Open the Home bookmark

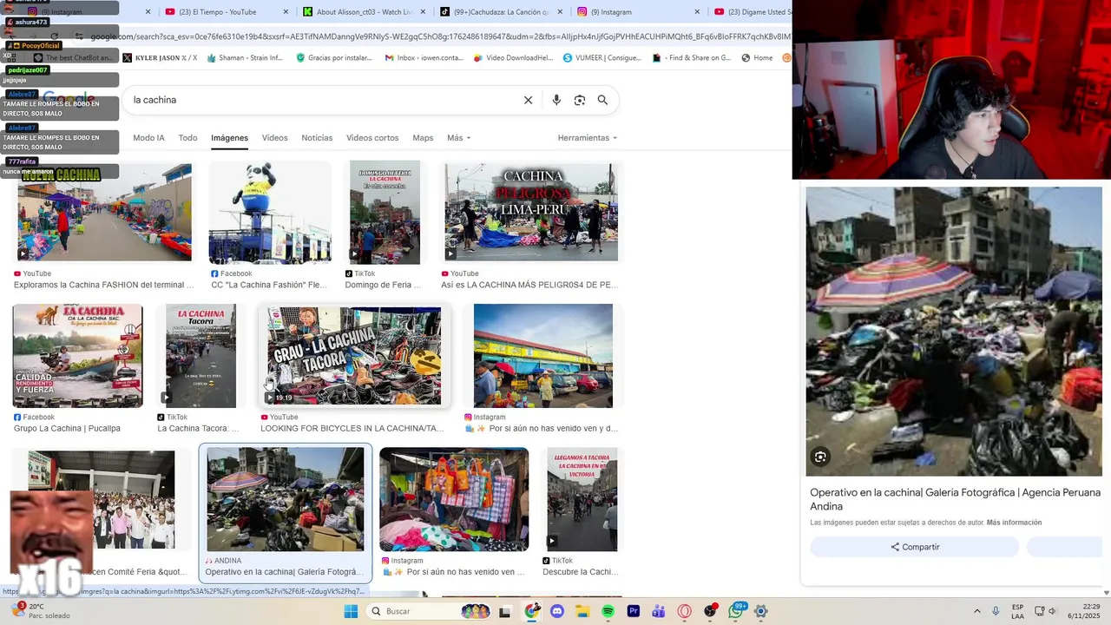pos(757,58)
